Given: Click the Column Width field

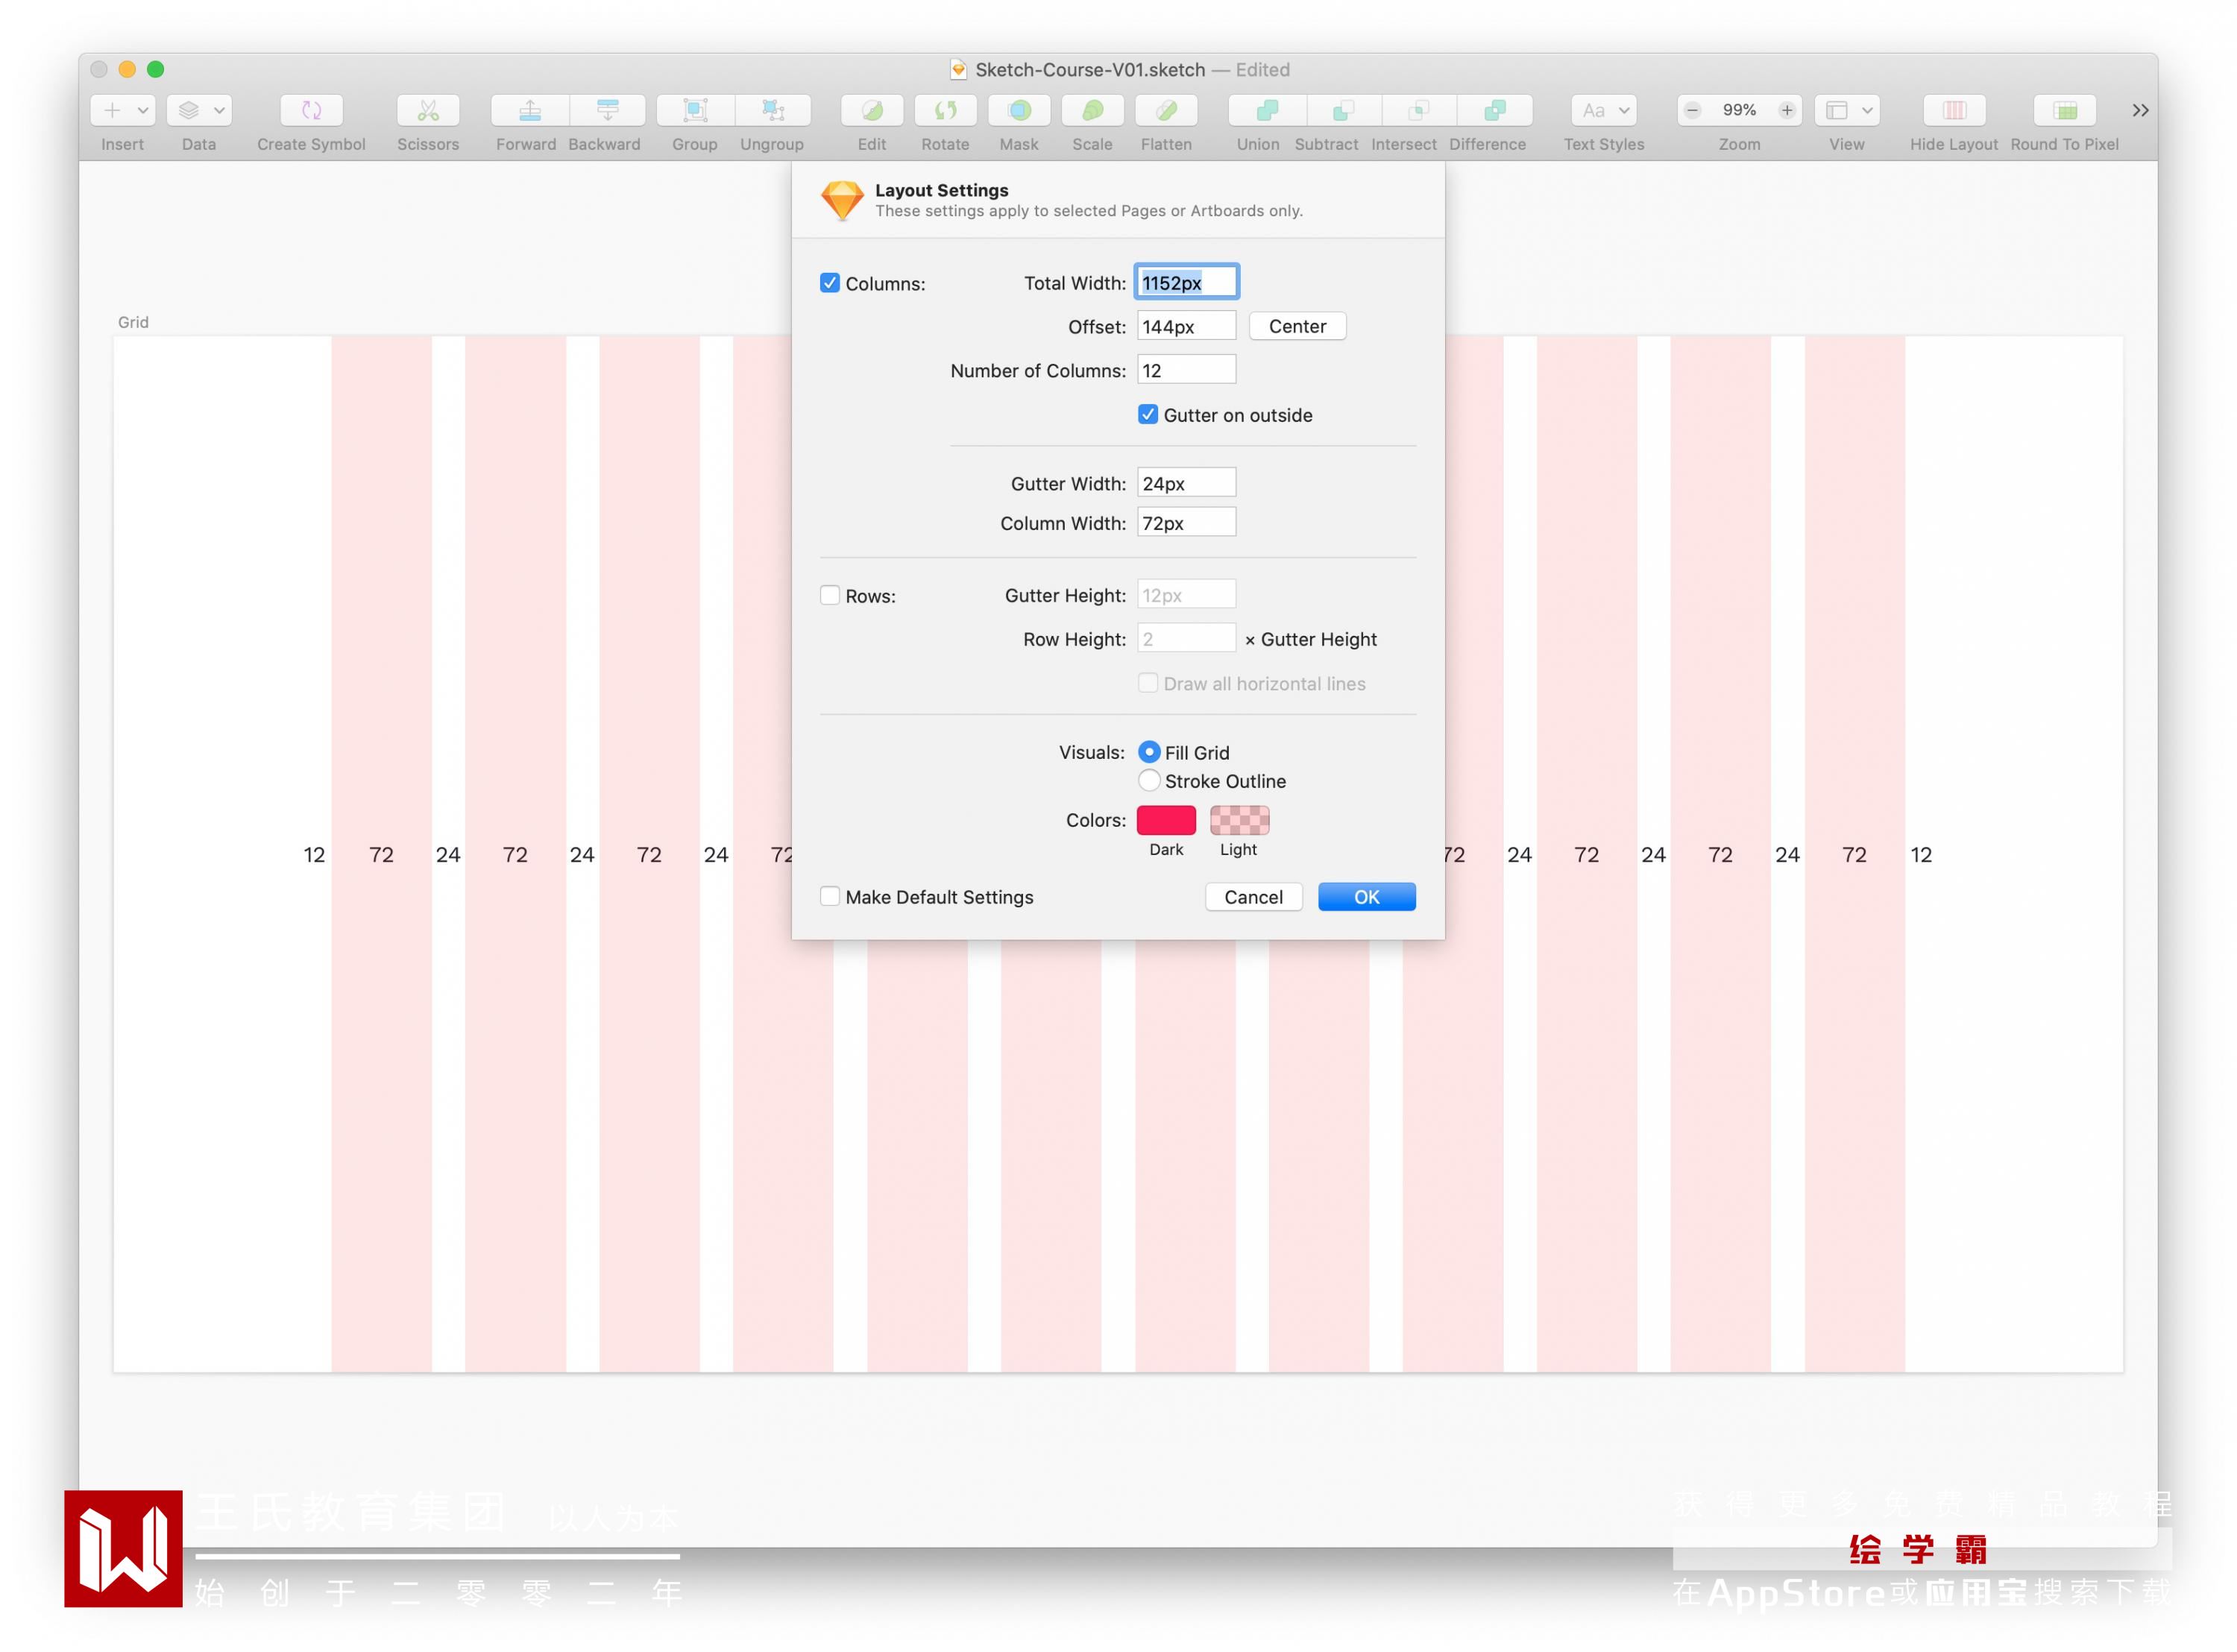Looking at the screenshot, I should click(x=1186, y=523).
